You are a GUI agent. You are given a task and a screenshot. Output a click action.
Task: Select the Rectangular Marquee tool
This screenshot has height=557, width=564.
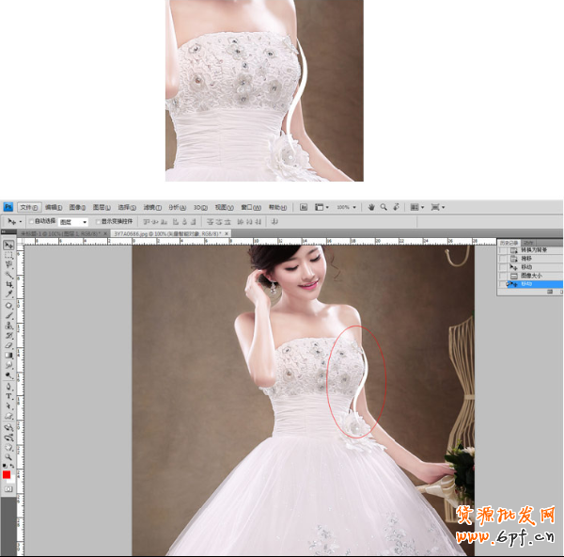(x=8, y=256)
